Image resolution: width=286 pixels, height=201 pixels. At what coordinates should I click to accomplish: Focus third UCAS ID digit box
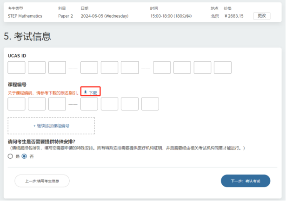click(x=57, y=68)
